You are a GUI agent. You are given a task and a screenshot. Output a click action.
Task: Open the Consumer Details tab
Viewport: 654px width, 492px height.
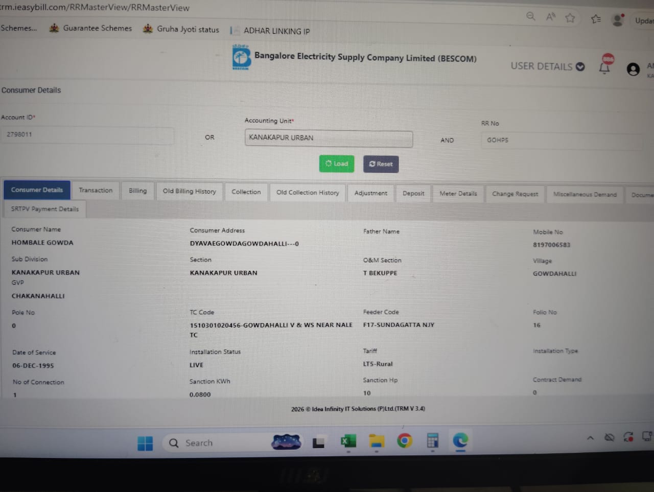coord(37,190)
